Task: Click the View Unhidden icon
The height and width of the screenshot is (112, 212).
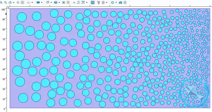Action: point(83,2)
